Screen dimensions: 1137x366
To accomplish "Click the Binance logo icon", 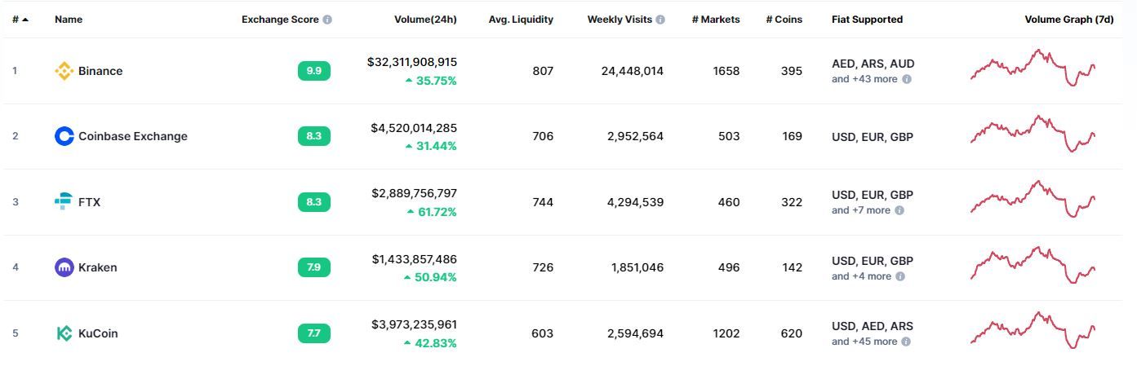I will click(x=64, y=71).
